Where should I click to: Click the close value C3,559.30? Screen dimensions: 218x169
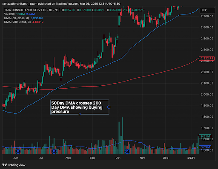coord(114,10)
